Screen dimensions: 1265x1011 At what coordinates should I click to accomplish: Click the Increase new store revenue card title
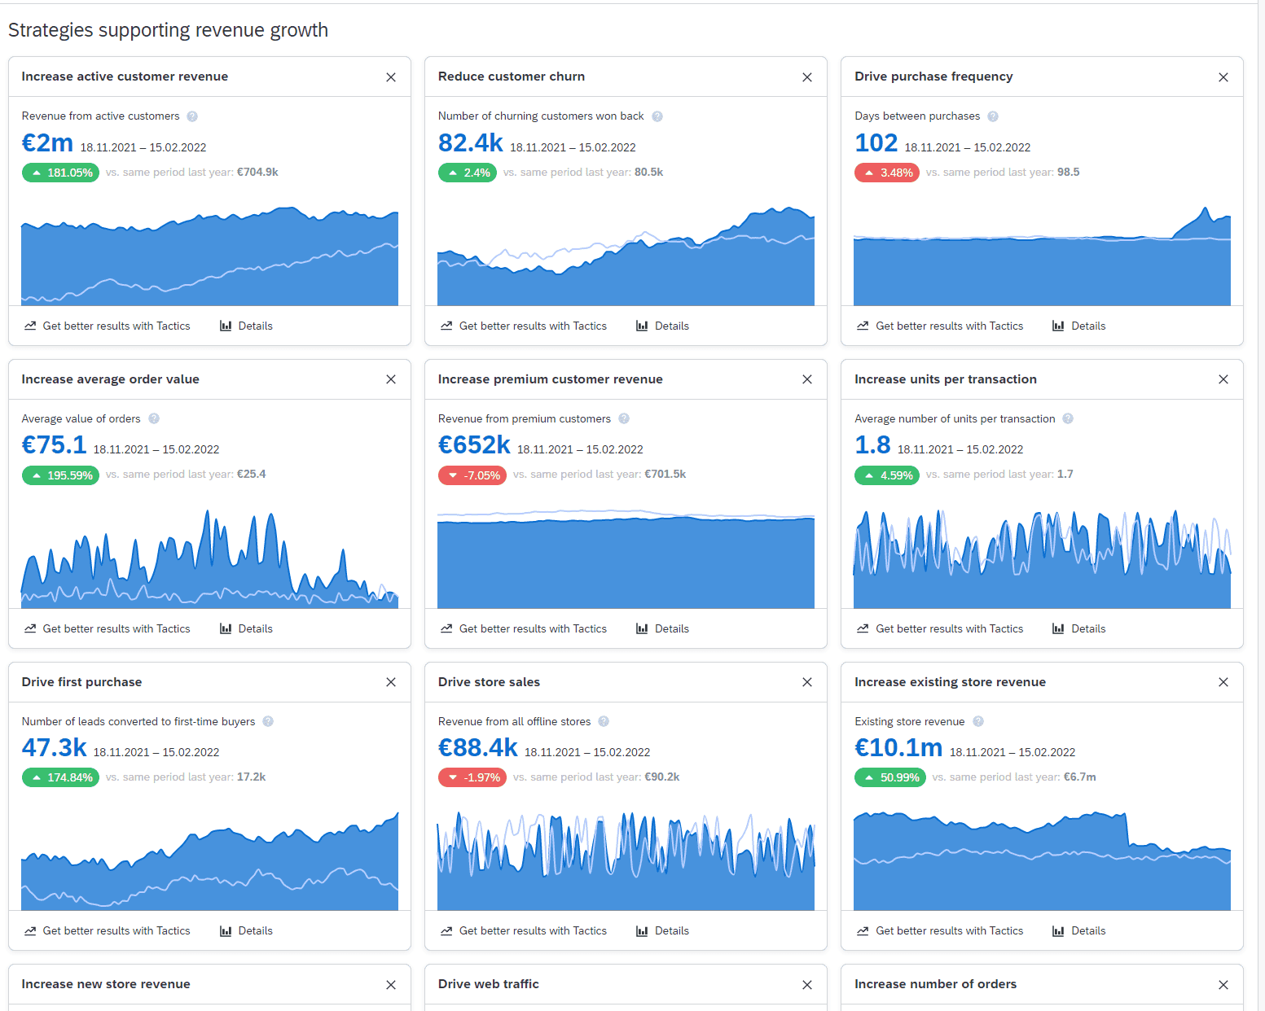pos(105,984)
